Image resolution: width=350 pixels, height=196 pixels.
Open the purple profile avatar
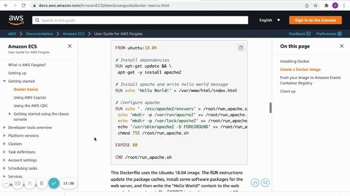(x=335, y=5)
